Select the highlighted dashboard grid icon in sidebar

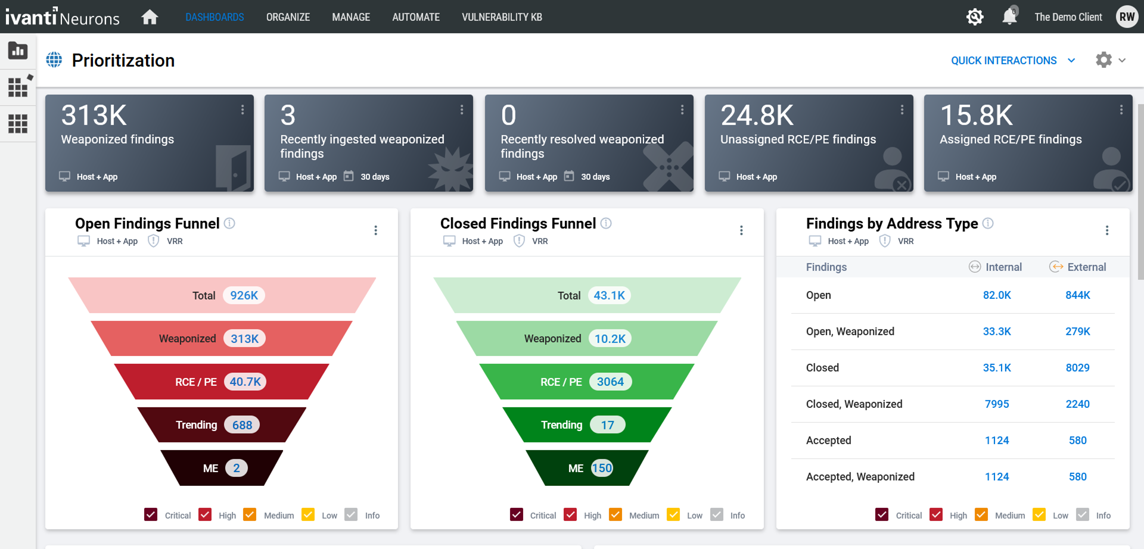click(x=18, y=87)
